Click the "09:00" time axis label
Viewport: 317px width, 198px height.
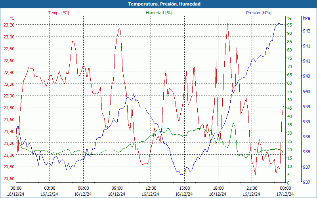pyautogui.click(x=117, y=188)
